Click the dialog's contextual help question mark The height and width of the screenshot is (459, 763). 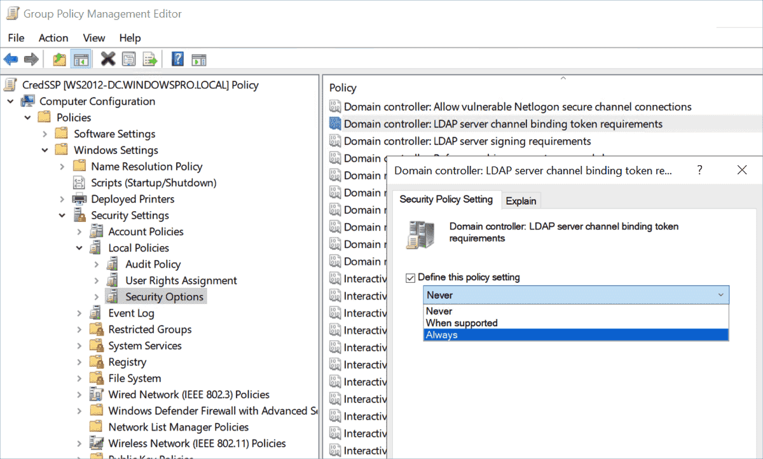tap(699, 170)
